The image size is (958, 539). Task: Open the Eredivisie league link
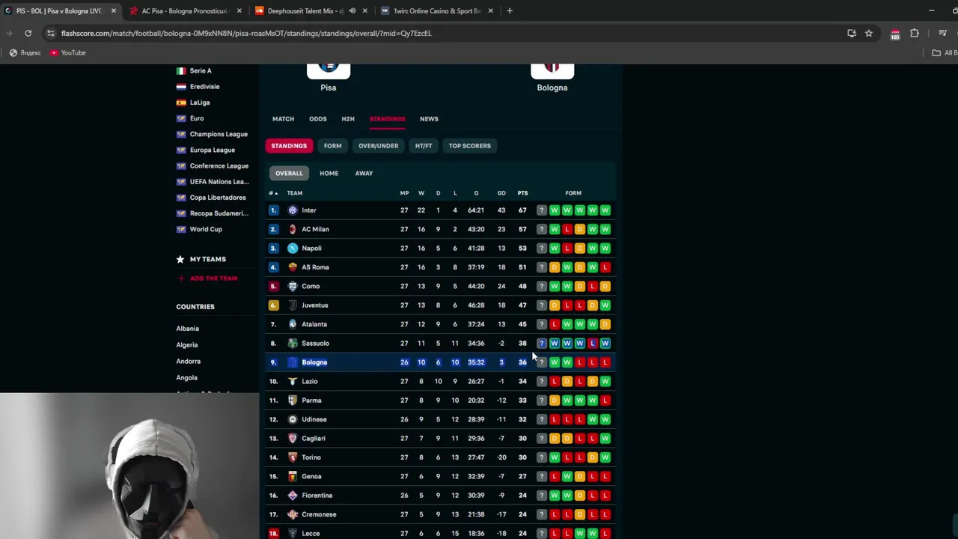(204, 86)
